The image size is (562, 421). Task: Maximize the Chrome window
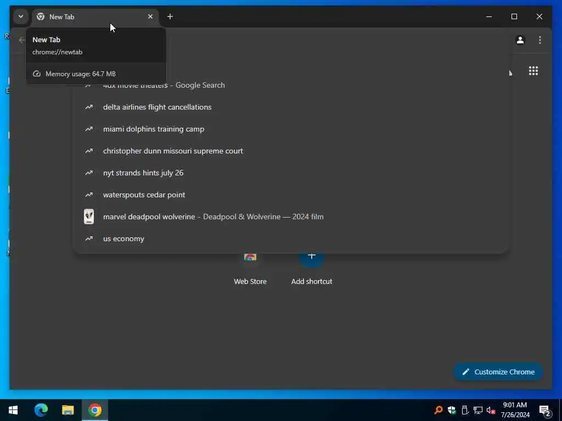[x=514, y=16]
